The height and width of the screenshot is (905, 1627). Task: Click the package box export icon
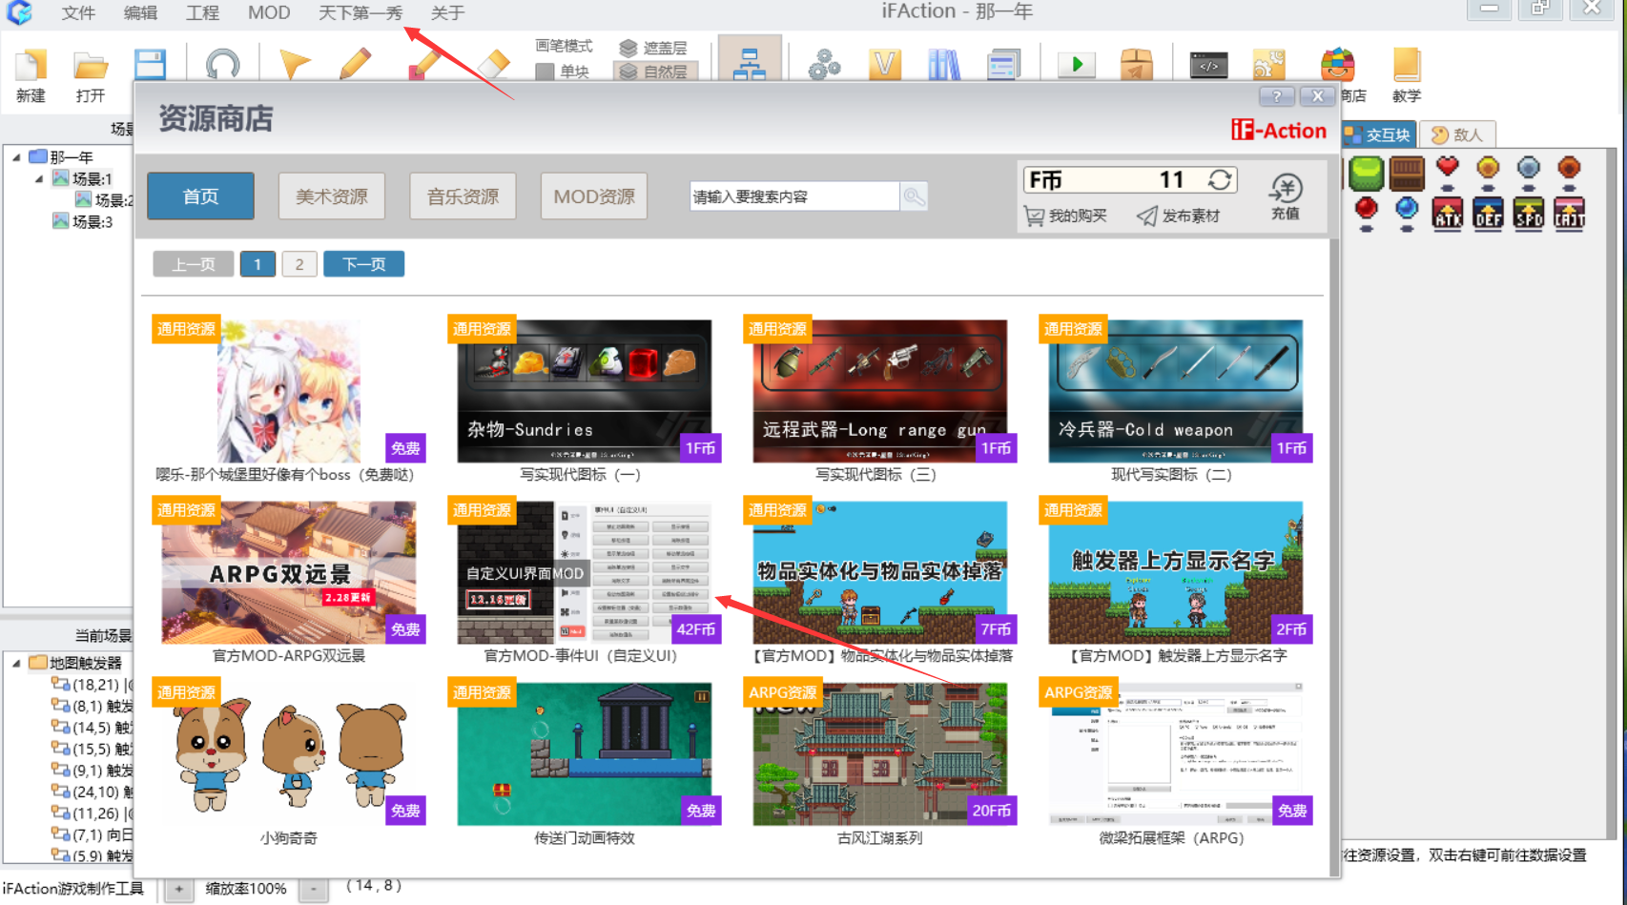click(x=1137, y=65)
